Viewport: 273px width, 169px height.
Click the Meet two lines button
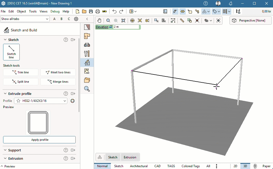pos(58,72)
